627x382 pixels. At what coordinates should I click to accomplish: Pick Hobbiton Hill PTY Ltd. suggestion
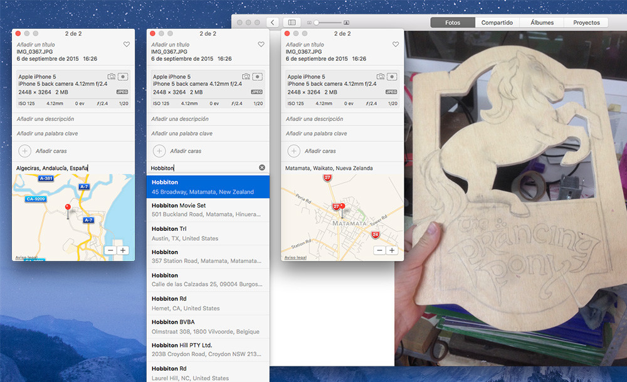click(208, 349)
